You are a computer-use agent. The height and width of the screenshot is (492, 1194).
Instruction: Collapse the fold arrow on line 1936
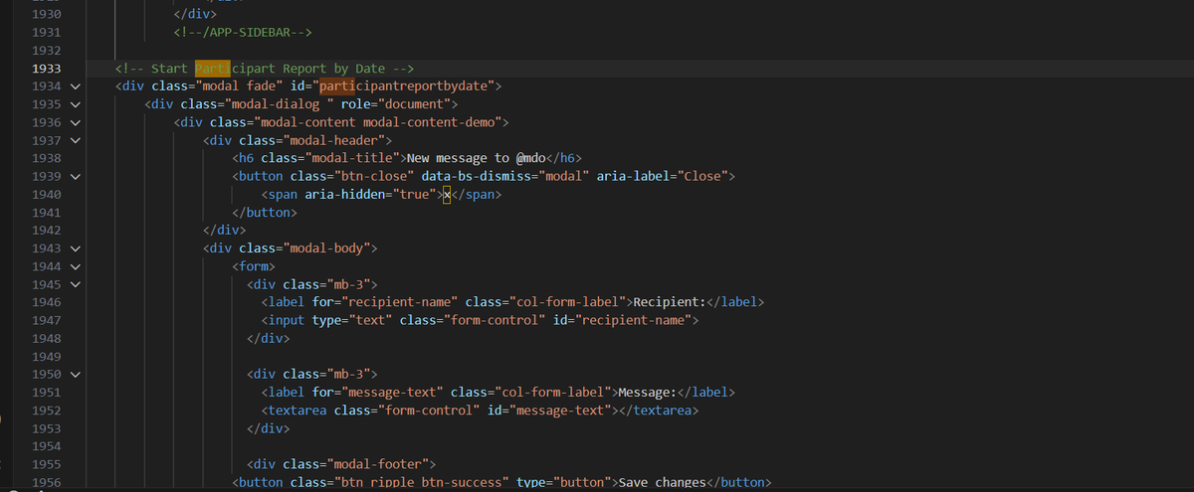point(74,122)
